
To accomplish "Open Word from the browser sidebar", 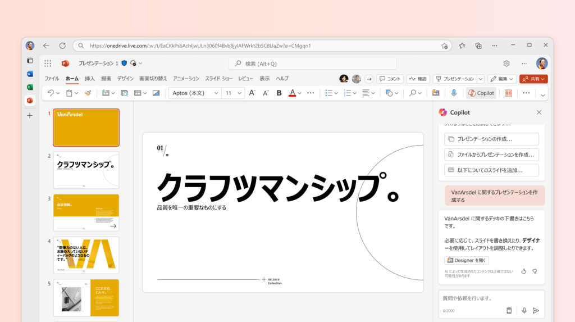I will click(30, 74).
